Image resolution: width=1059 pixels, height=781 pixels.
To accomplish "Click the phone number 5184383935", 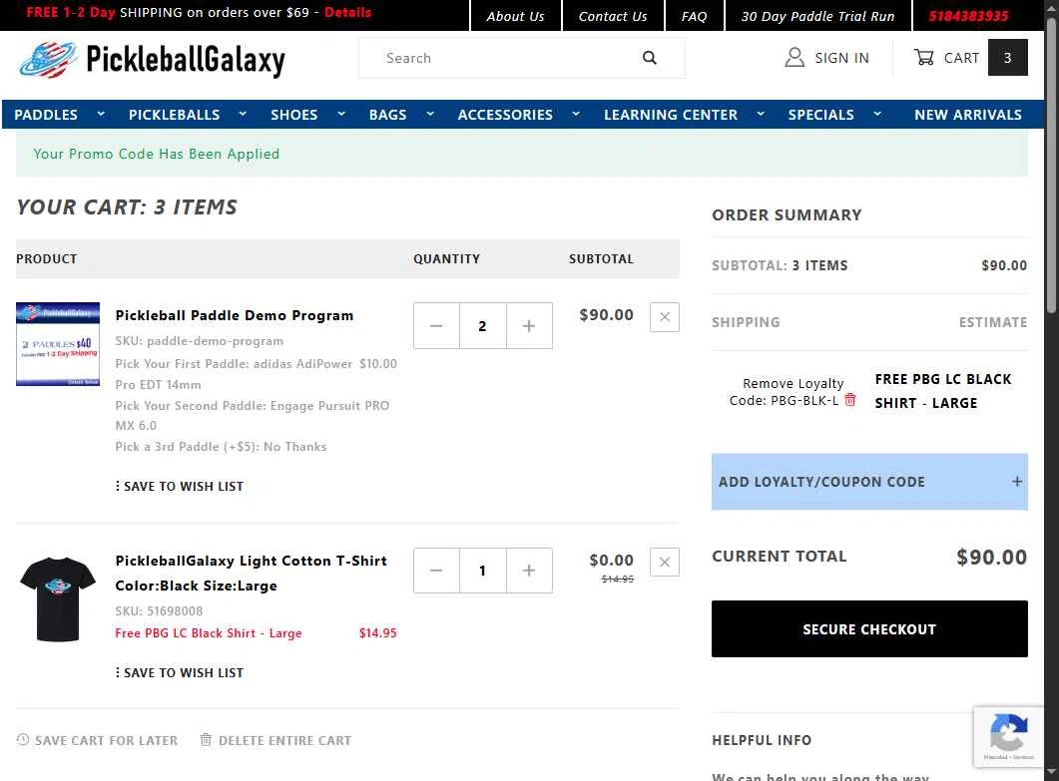I will [x=968, y=16].
